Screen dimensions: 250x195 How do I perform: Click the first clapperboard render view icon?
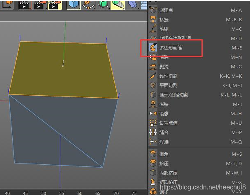25,5
